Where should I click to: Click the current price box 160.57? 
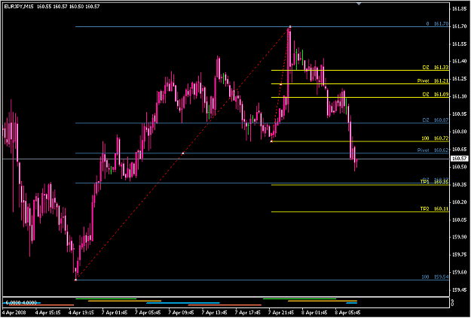[459, 159]
